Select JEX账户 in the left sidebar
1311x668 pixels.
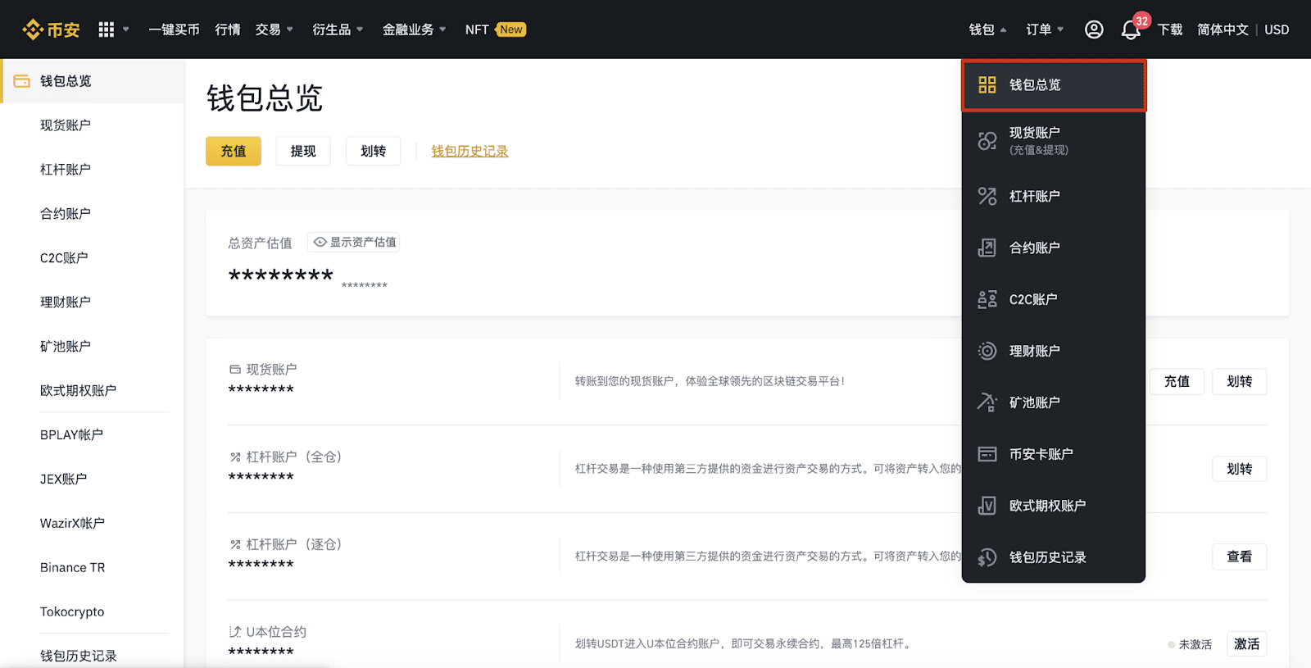pos(93,479)
